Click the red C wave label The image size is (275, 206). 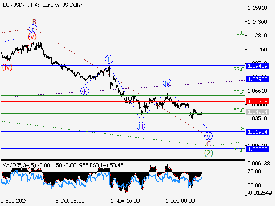(x=208, y=144)
